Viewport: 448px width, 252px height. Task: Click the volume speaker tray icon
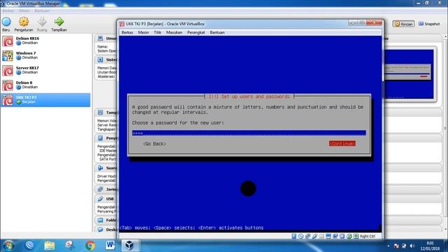[412, 246]
